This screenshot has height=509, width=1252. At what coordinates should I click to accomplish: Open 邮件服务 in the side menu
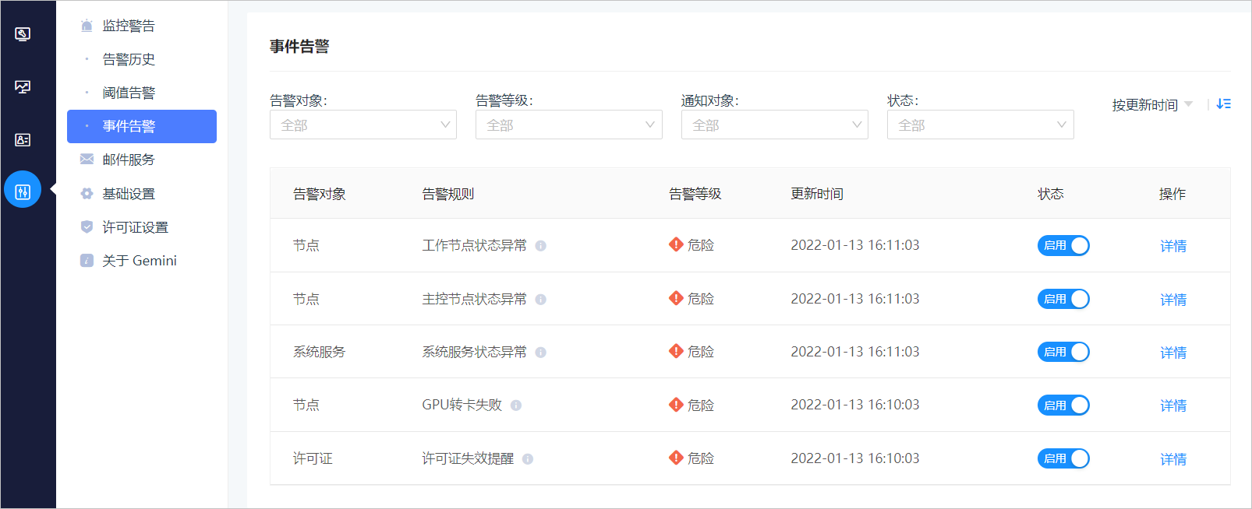[129, 160]
